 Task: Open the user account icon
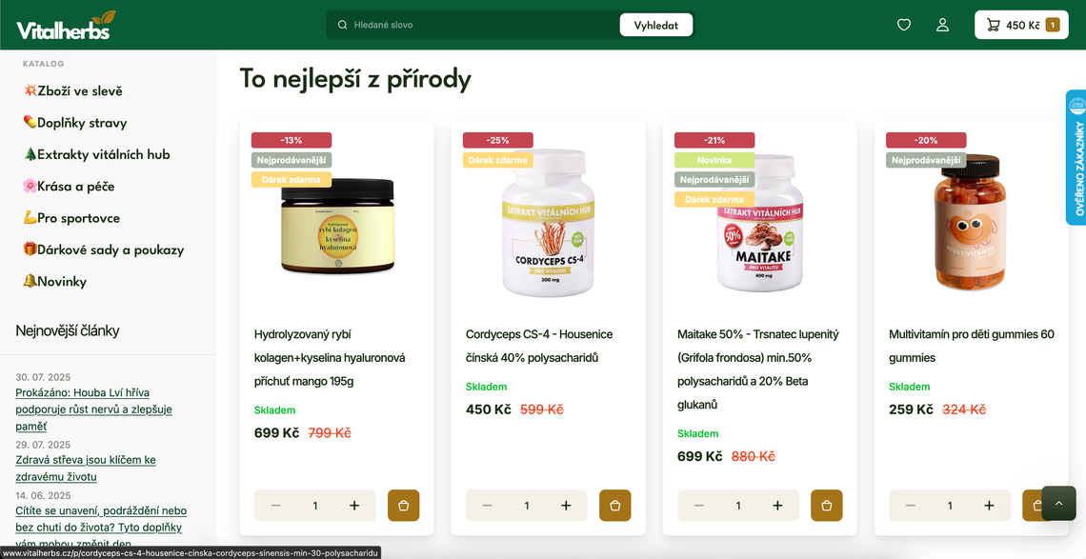(x=943, y=25)
